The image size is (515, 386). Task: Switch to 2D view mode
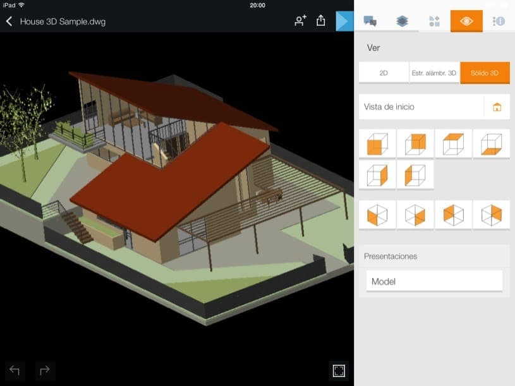click(x=384, y=73)
